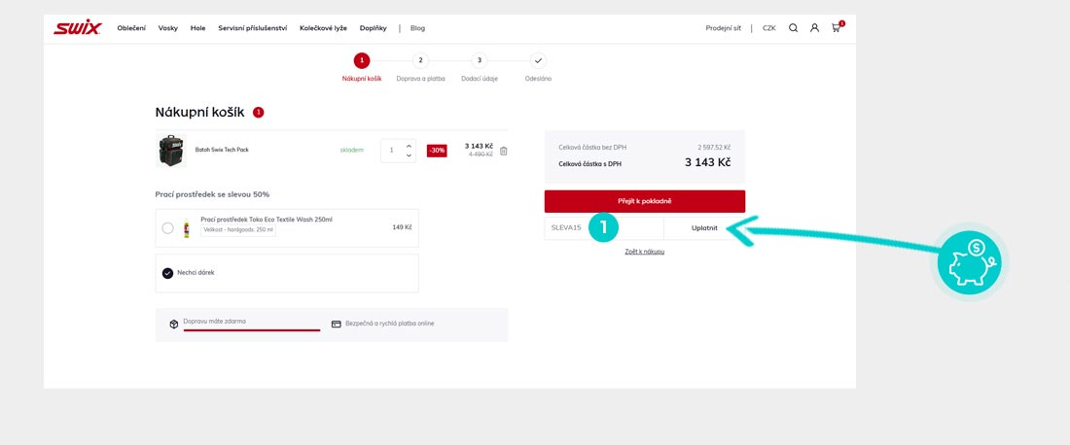The height and width of the screenshot is (445, 1070).
Task: Click the Toko Eco Textile Wash bottle image
Action: [x=187, y=228]
